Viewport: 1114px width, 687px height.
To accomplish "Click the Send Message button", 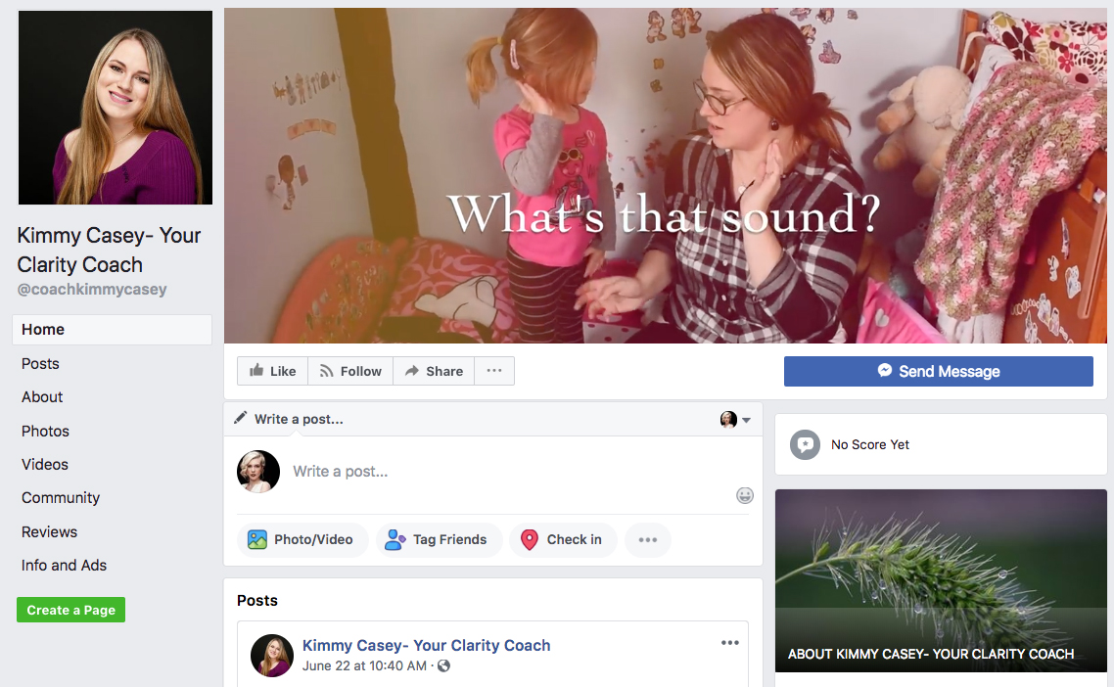I will [939, 372].
